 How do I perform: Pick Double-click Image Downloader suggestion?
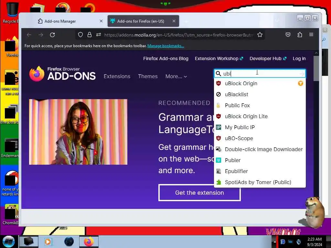(x=260, y=149)
